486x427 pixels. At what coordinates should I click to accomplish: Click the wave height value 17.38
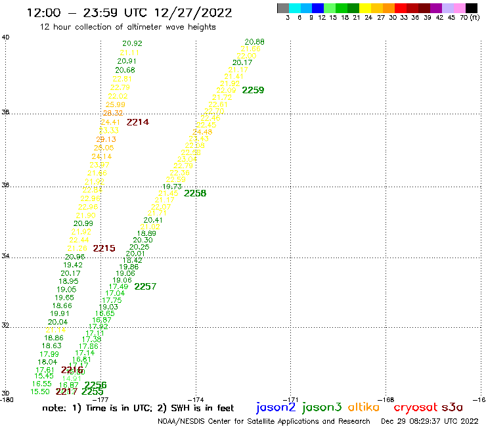(x=91, y=340)
